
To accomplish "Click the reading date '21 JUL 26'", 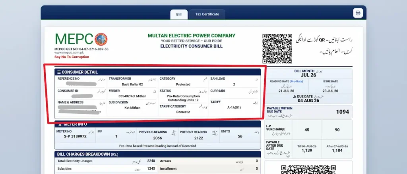I will (x=287, y=91).
